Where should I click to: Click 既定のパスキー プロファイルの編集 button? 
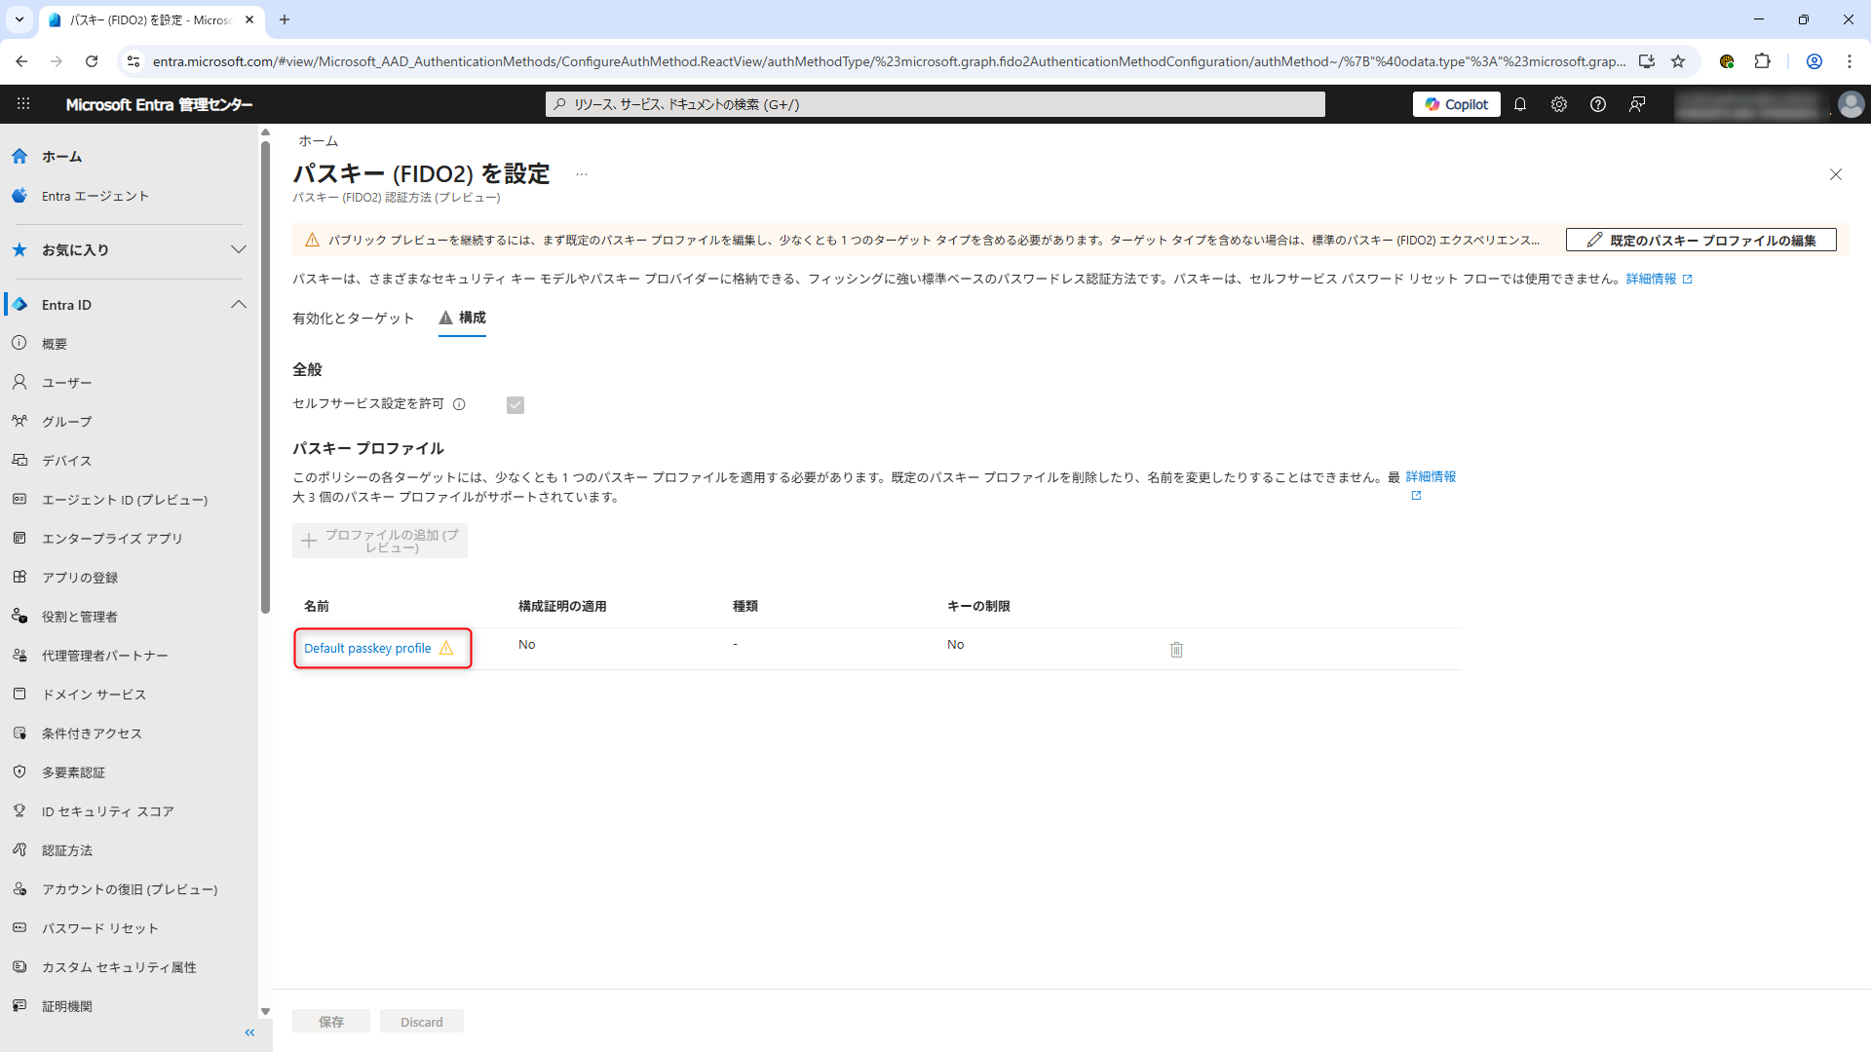1700,241
